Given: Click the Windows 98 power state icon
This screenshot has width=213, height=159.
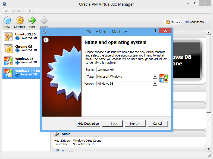Looking at the screenshot, I should click(x=17, y=62).
